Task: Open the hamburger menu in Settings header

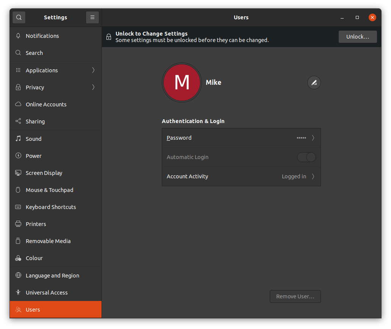Action: [x=92, y=17]
